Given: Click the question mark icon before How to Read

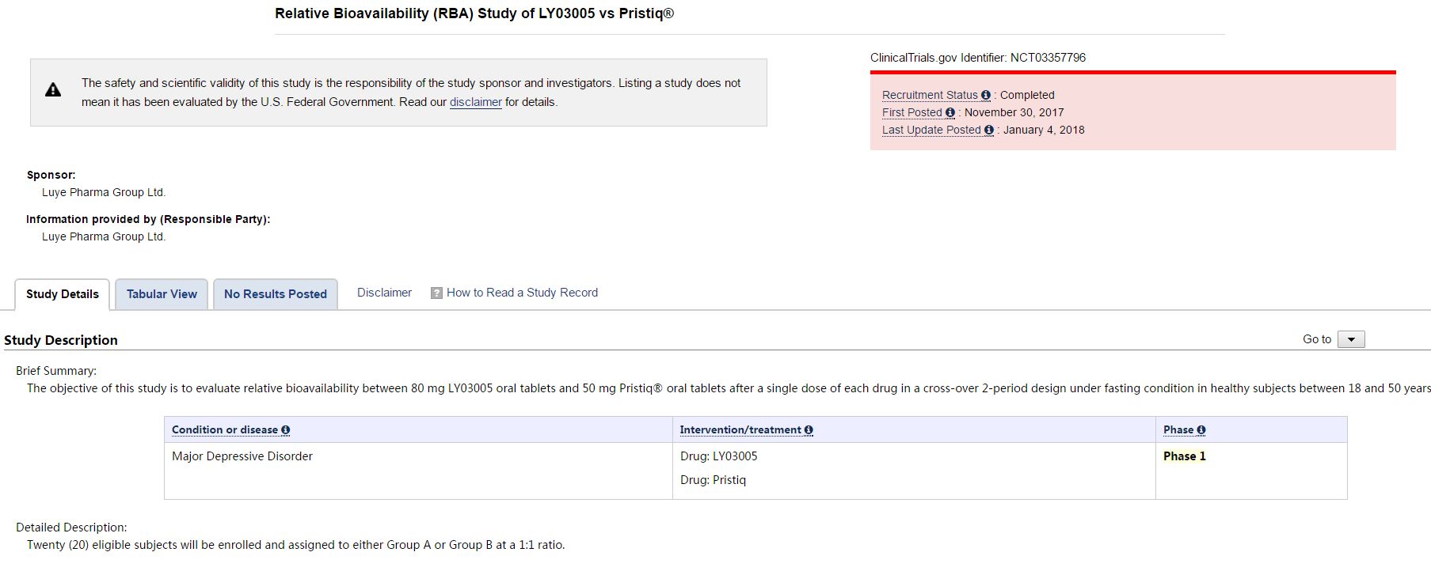Looking at the screenshot, I should [436, 293].
